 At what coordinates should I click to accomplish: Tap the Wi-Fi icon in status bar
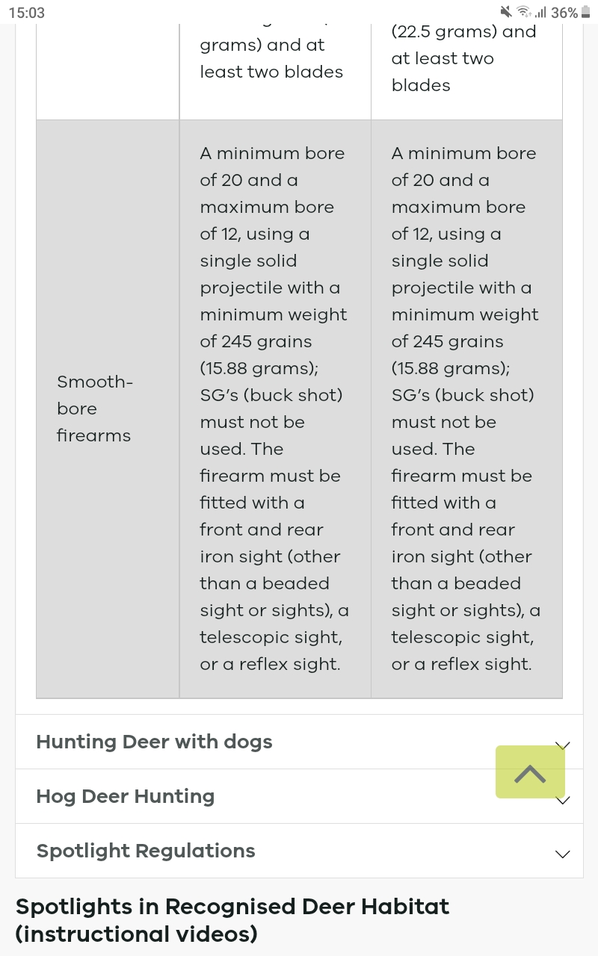point(524,12)
